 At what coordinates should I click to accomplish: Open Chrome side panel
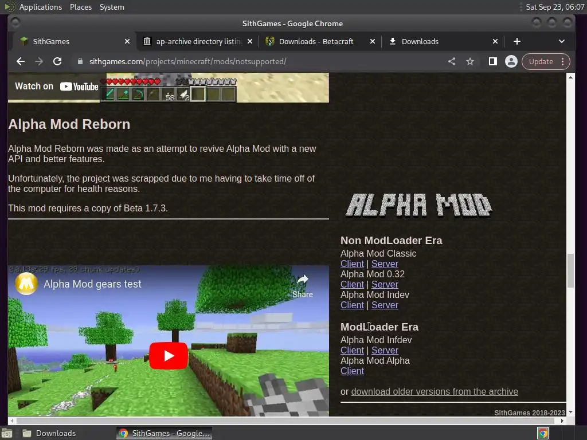click(x=492, y=61)
